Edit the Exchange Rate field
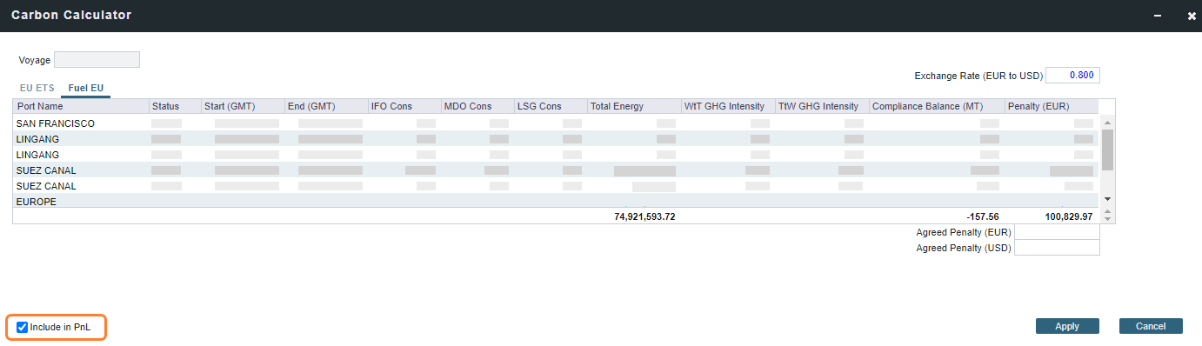1202x346 pixels. point(1072,75)
